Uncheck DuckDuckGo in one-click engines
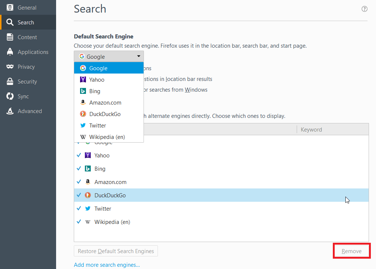Image resolution: width=376 pixels, height=269 pixels. [x=79, y=195]
